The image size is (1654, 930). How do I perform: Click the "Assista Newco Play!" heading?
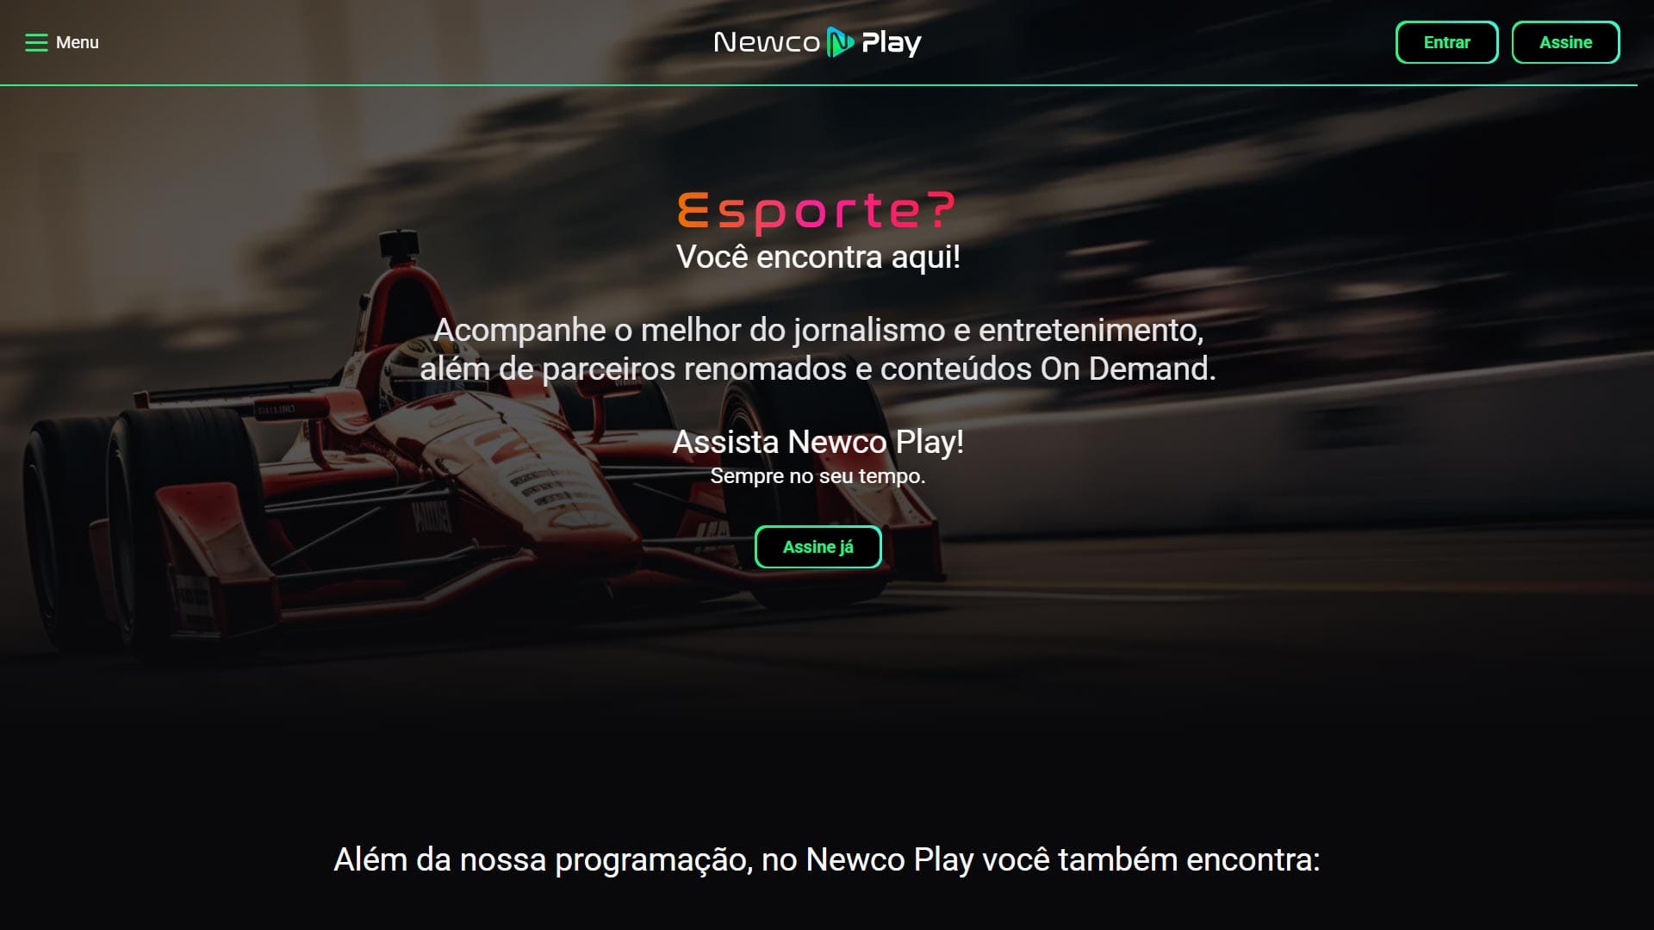pyautogui.click(x=818, y=442)
